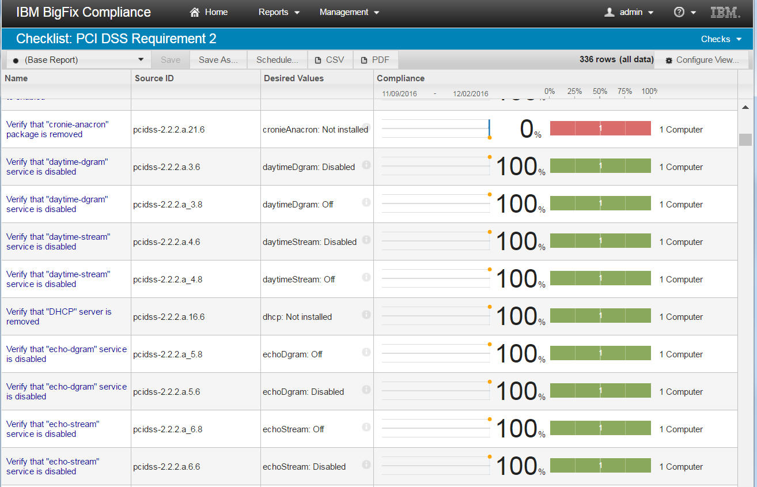Open the Reports menu

(x=279, y=12)
